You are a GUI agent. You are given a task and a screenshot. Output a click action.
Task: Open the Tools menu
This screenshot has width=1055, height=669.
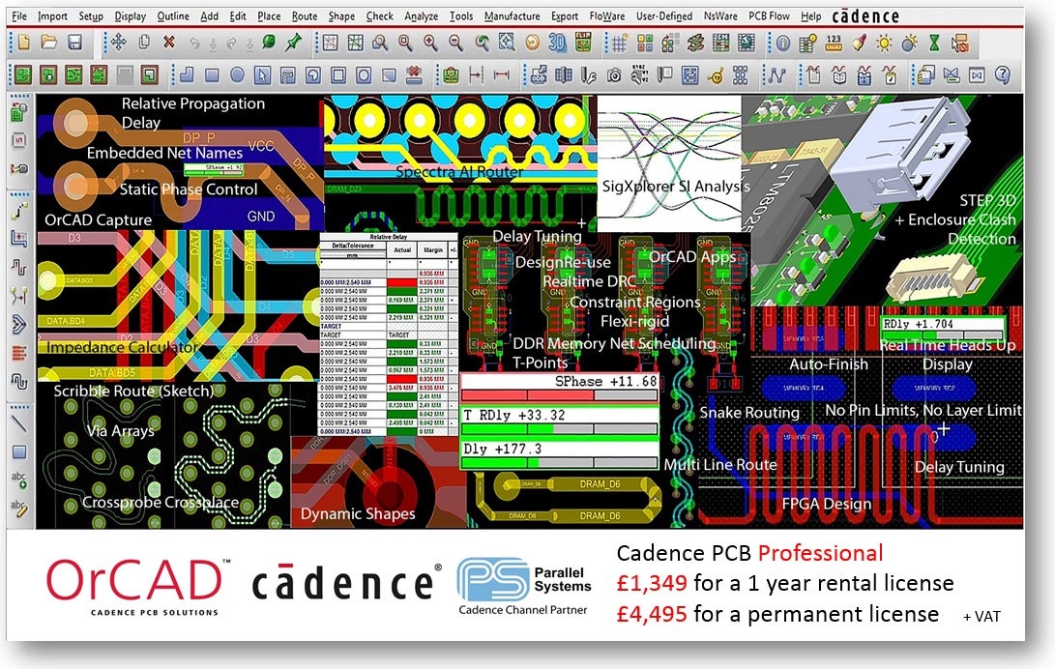coord(461,16)
